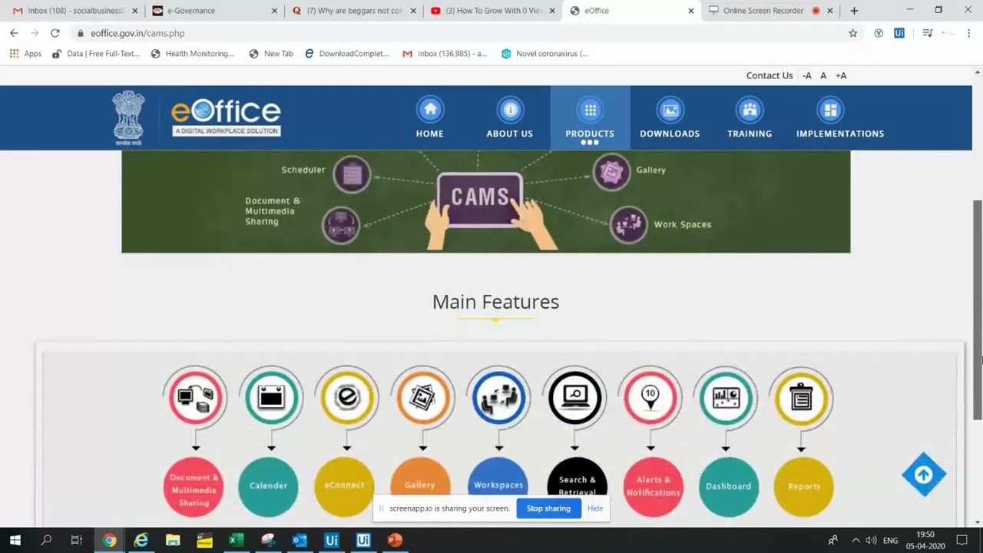This screenshot has width=983, height=553.
Task: Click the Calendar feature icon
Action: click(x=271, y=397)
